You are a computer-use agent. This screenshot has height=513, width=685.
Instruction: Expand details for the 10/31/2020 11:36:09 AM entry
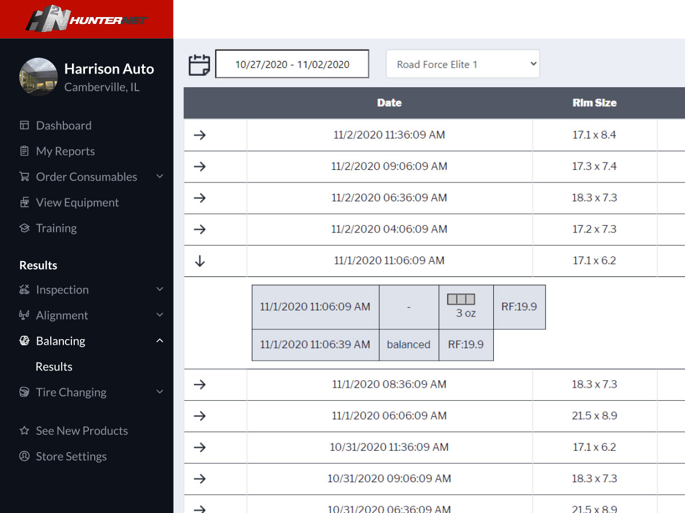coord(199,447)
